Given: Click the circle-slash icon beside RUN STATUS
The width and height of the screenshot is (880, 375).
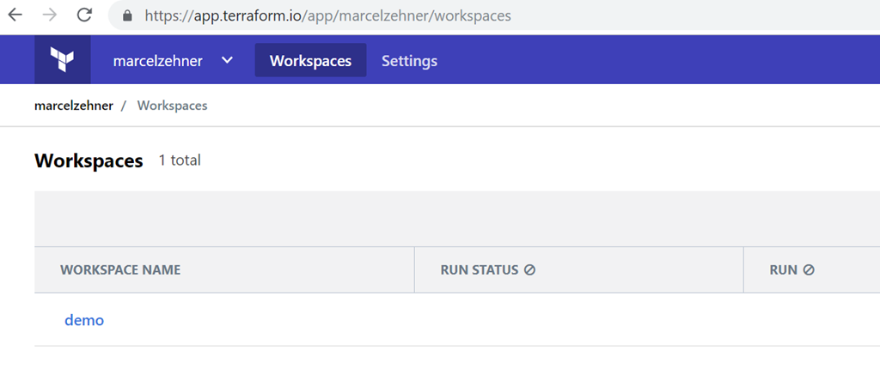Looking at the screenshot, I should coord(529,269).
